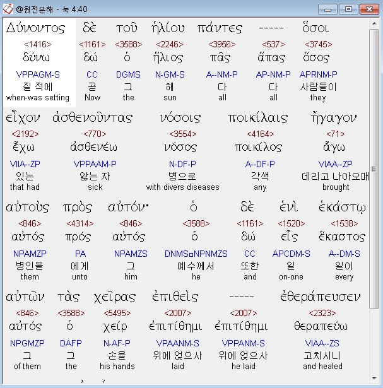Image resolution: width=383 pixels, height=388 pixels.
Task: Click the parsing code VPPAAM-P
Action: pyautogui.click(x=95, y=164)
